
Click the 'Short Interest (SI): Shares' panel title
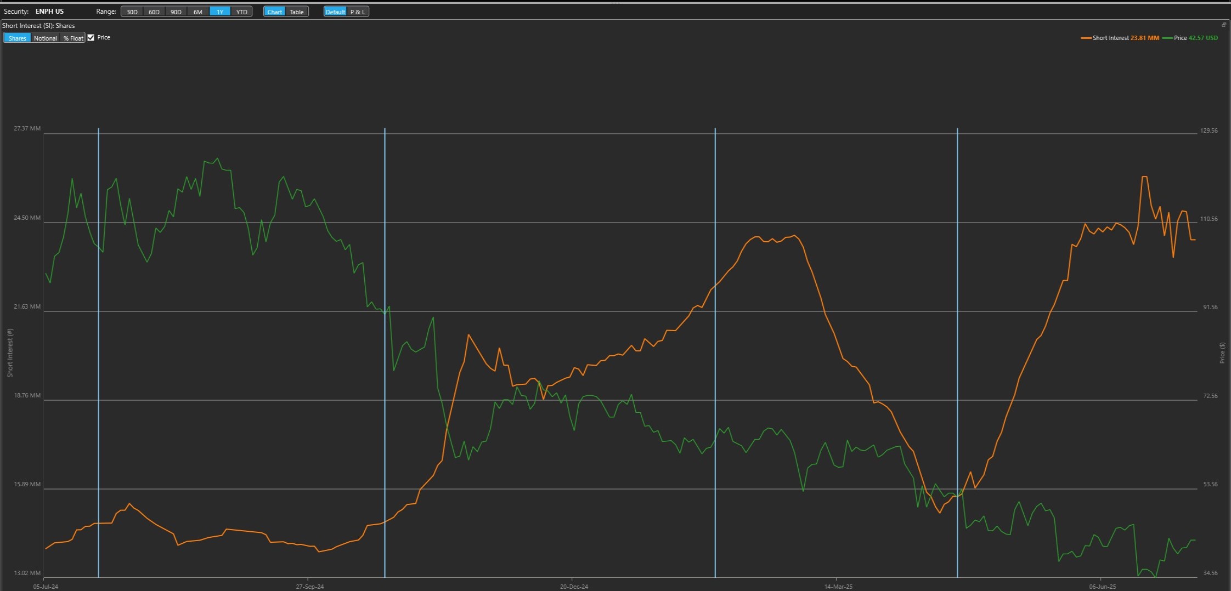[x=38, y=25]
